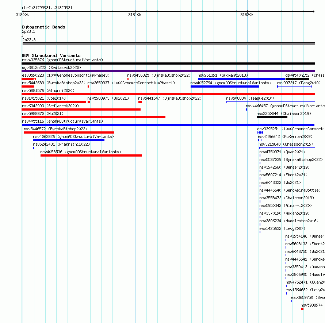Image resolution: width=325 pixels, height=323 pixels.
Task: Open esv3659750 variant label
Action: pyautogui.click(x=308, y=298)
